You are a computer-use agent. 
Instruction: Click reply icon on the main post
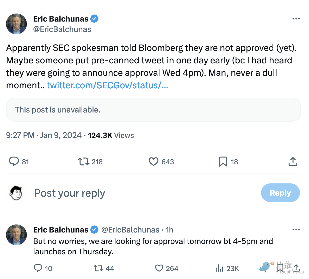[14, 161]
